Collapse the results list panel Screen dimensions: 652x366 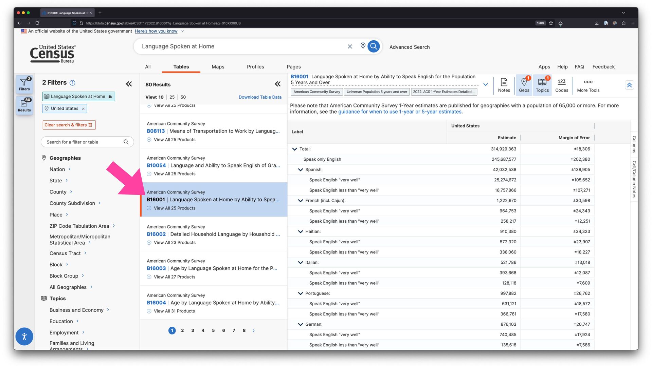[278, 84]
